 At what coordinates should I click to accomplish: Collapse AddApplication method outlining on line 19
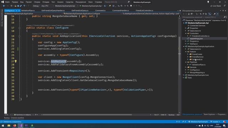[19, 36]
